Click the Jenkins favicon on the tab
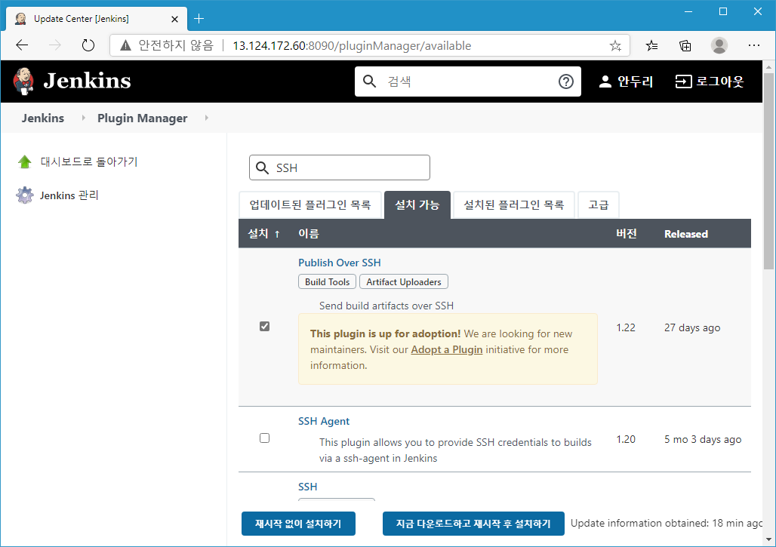Viewport: 776px width, 547px height. (x=20, y=19)
